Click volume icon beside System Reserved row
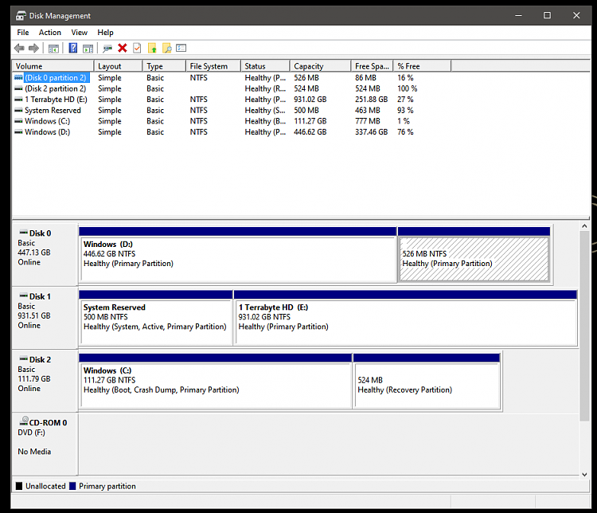This screenshot has height=513, width=597. point(18,111)
